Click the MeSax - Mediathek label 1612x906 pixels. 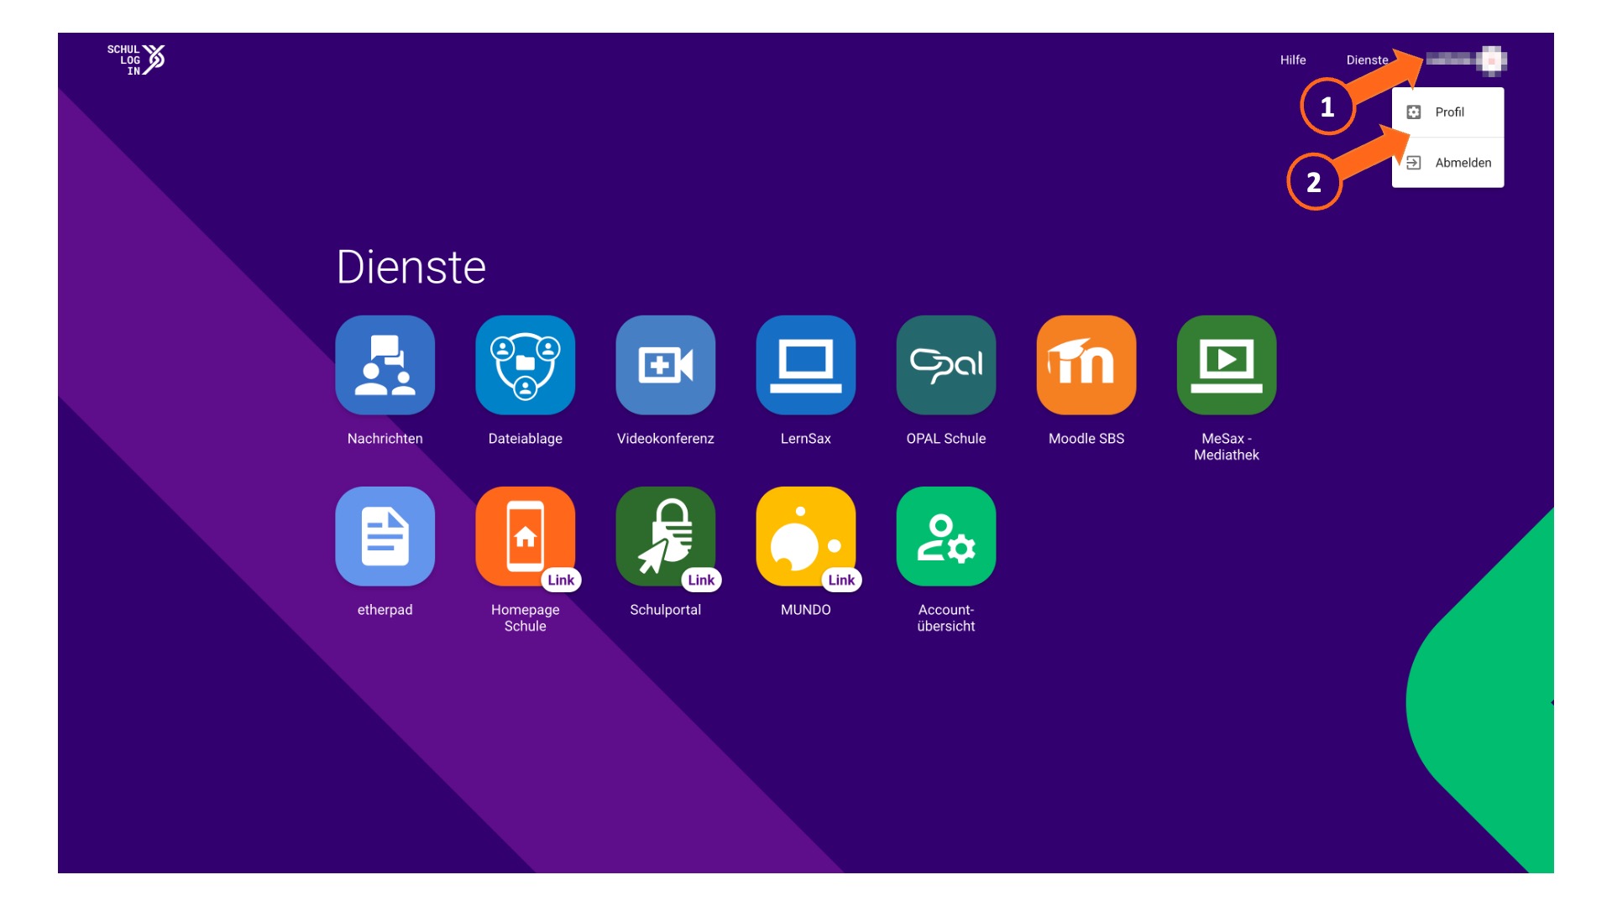coord(1226,447)
